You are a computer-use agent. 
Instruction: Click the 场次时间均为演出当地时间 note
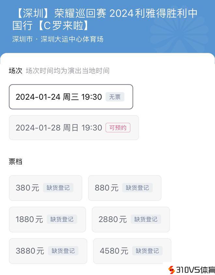point(67,71)
